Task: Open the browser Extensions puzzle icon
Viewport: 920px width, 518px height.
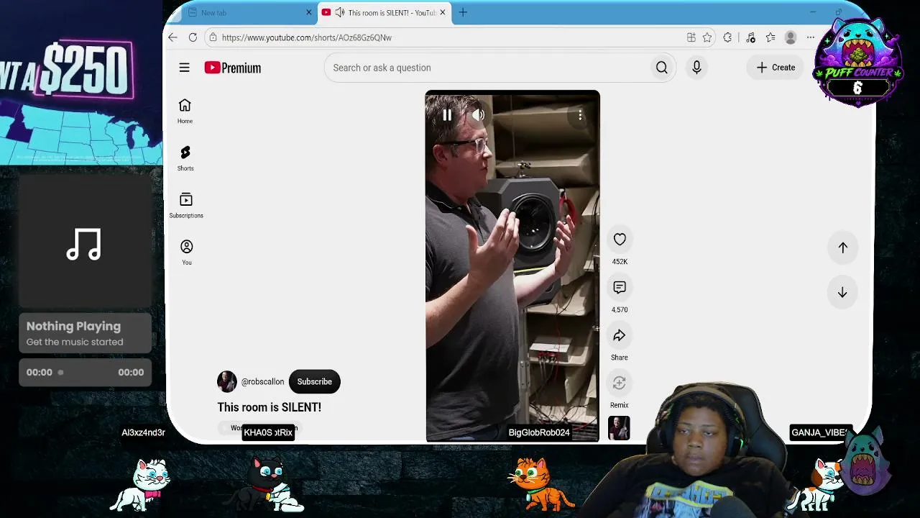Action: [x=727, y=37]
